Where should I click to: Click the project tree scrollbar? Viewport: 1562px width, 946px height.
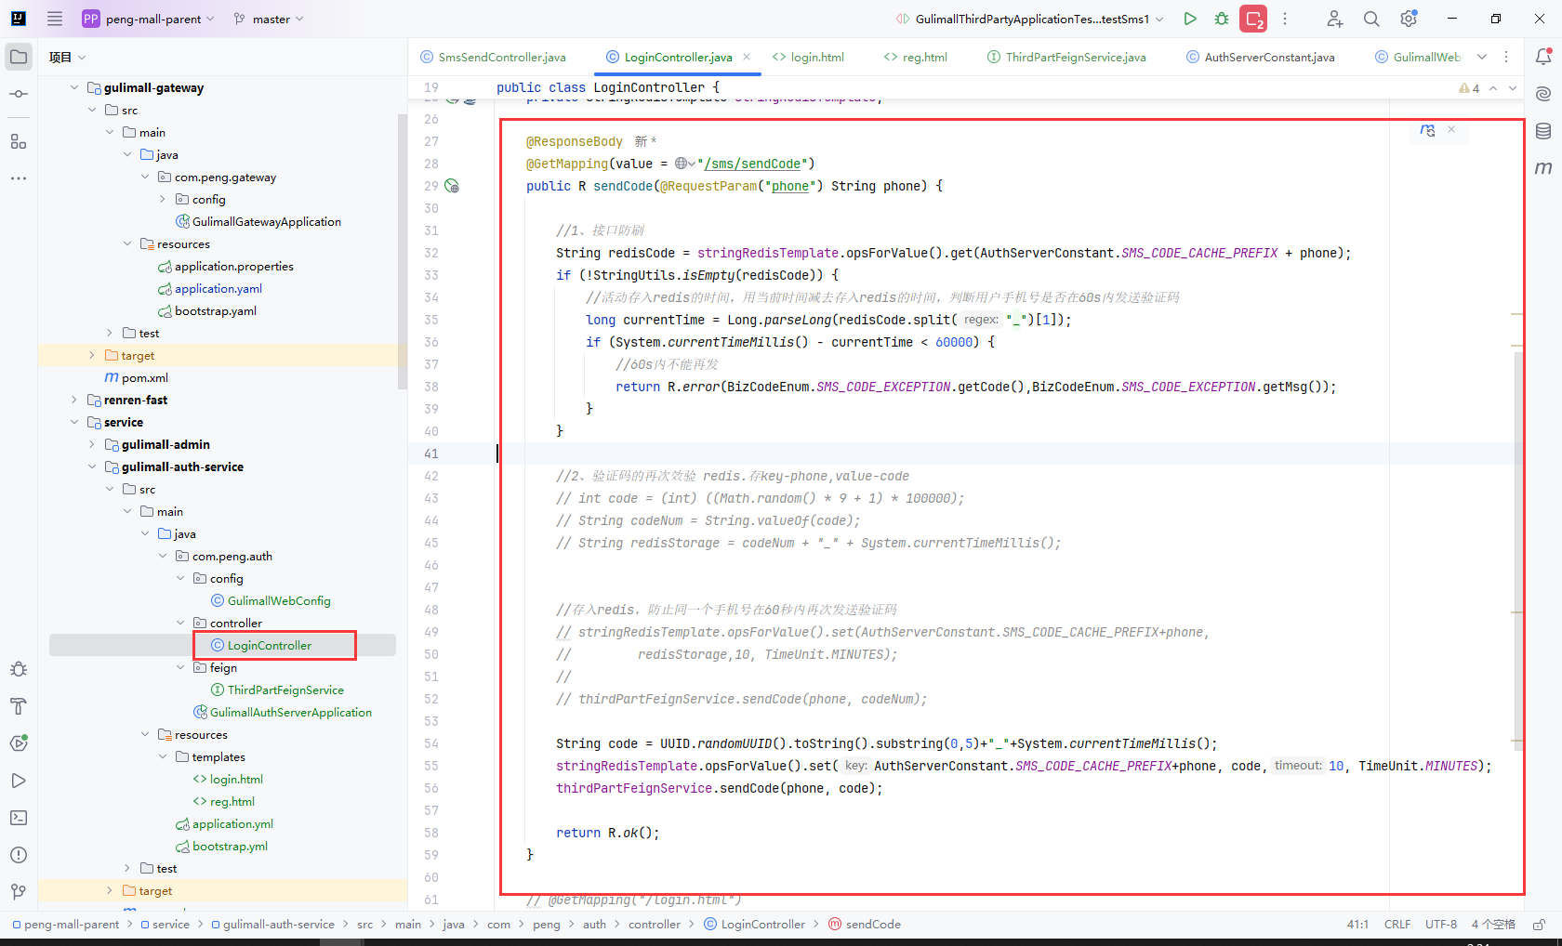(x=403, y=251)
